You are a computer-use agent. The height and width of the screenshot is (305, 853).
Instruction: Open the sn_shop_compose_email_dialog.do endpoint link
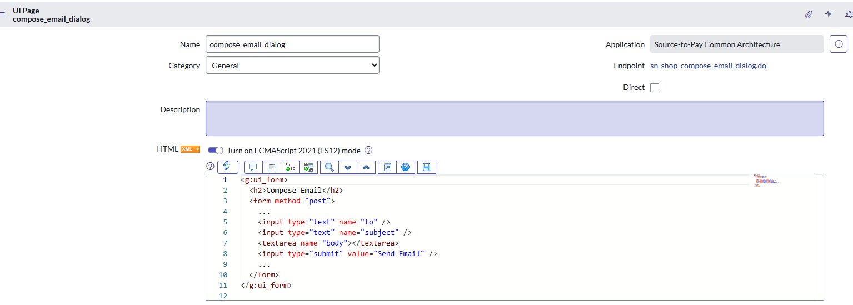coord(708,66)
